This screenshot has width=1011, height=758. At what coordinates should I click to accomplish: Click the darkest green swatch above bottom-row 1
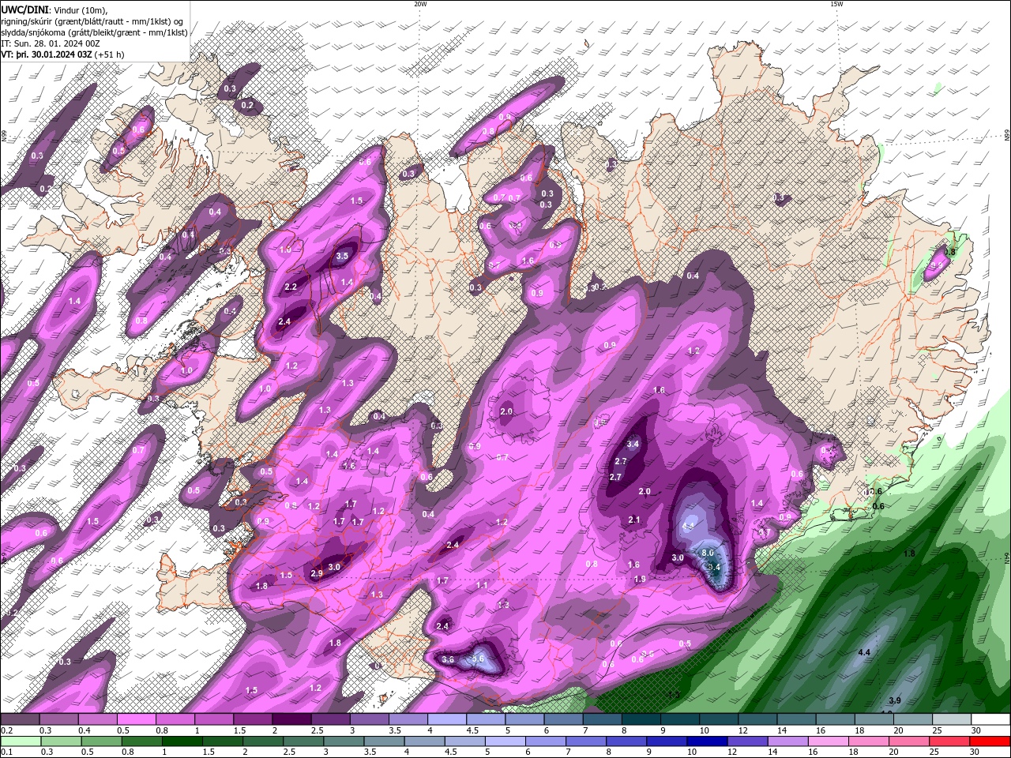click(182, 741)
